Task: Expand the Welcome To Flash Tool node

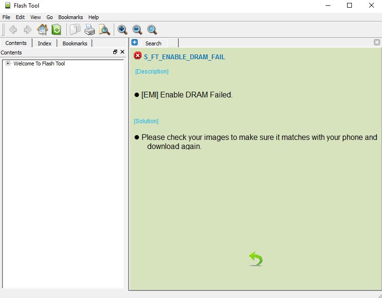Action: [8, 63]
